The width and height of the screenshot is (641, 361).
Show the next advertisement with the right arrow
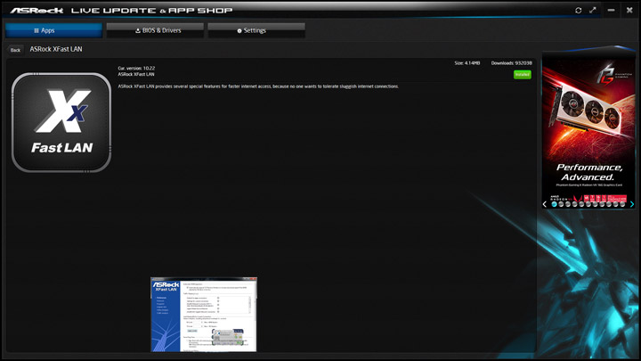click(632, 204)
